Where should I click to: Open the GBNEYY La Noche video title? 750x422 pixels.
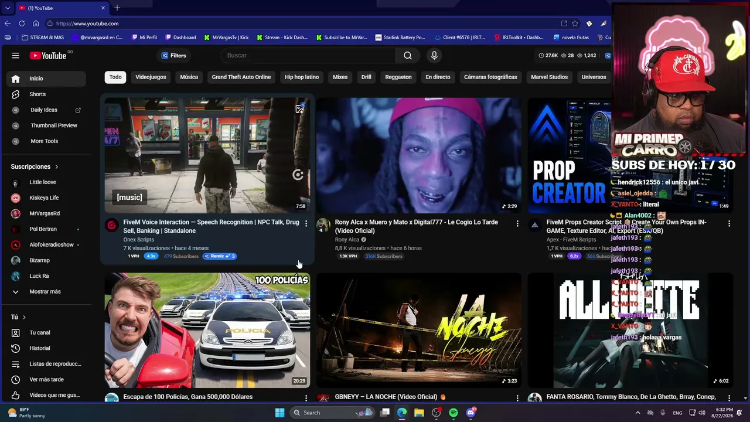click(390, 397)
